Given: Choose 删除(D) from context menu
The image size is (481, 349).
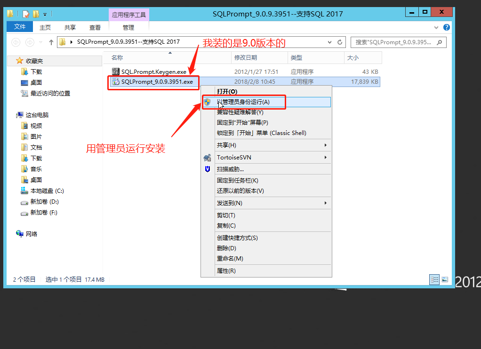Looking at the screenshot, I should pos(266,248).
